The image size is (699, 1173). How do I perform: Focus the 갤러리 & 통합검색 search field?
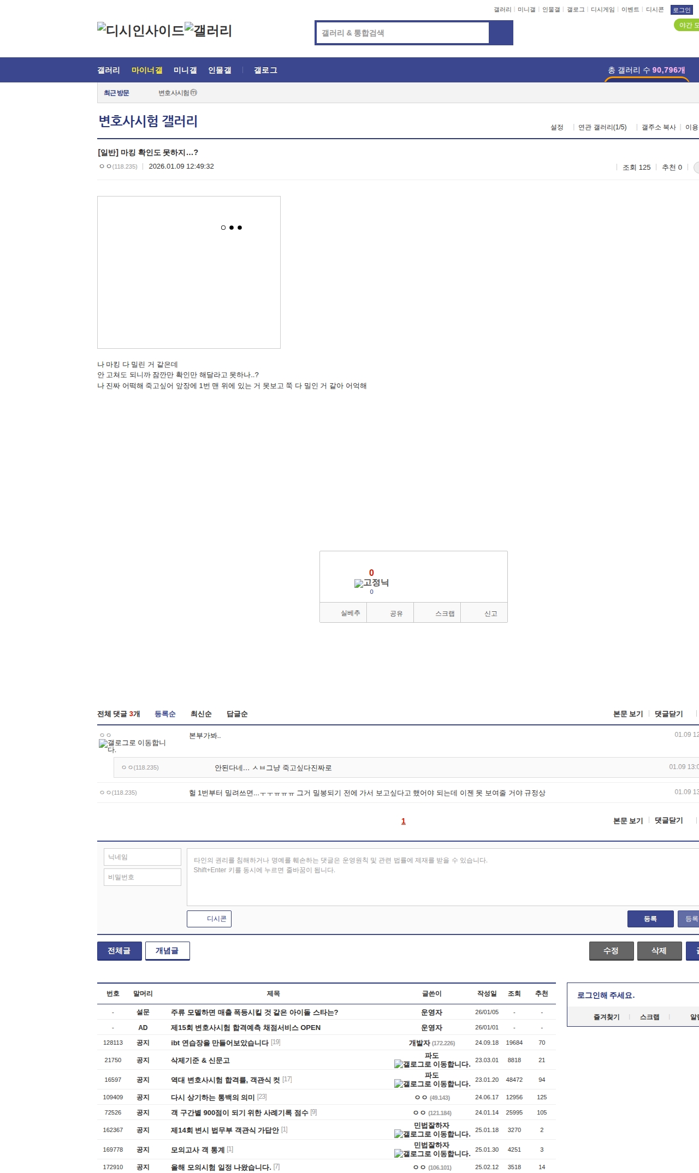tap(402, 33)
